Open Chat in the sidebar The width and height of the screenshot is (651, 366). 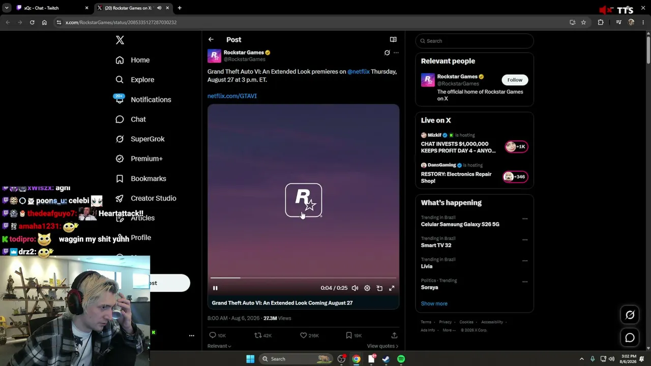[130, 119]
